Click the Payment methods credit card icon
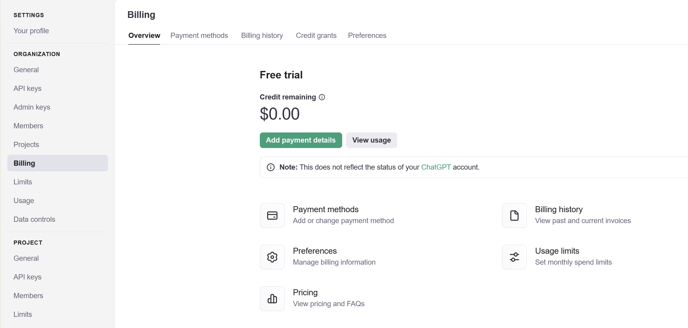688x328 pixels. click(x=272, y=215)
